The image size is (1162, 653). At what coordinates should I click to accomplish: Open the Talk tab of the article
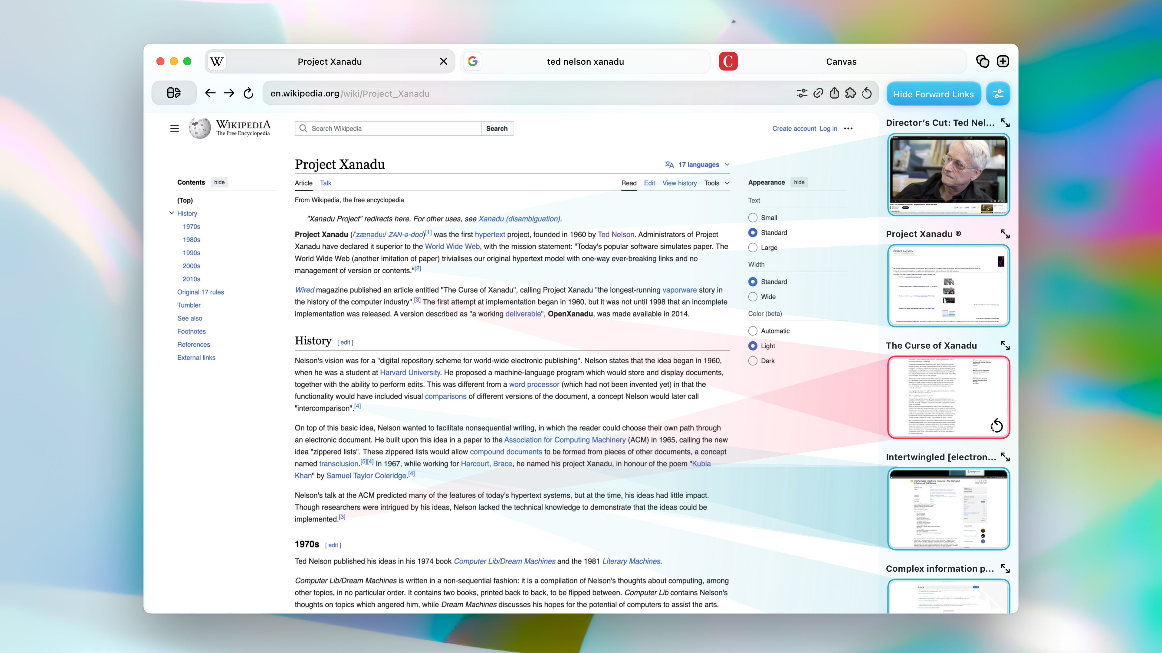pyautogui.click(x=325, y=183)
